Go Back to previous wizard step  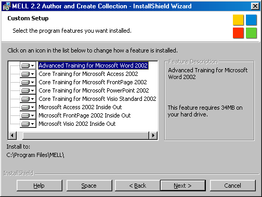coord(138,186)
